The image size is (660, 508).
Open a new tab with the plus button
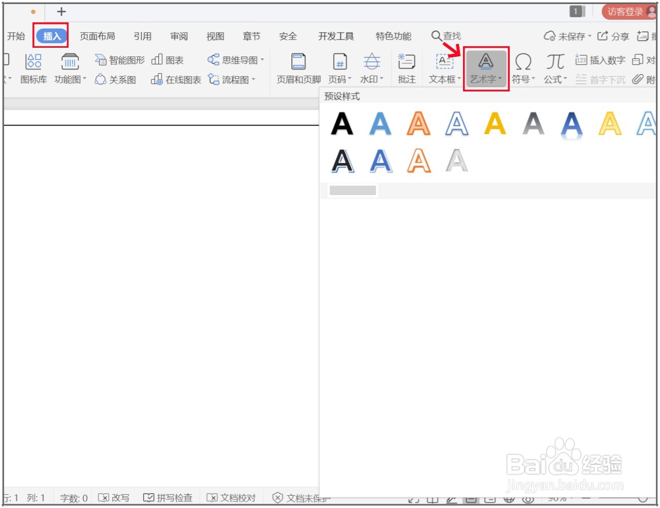point(61,11)
